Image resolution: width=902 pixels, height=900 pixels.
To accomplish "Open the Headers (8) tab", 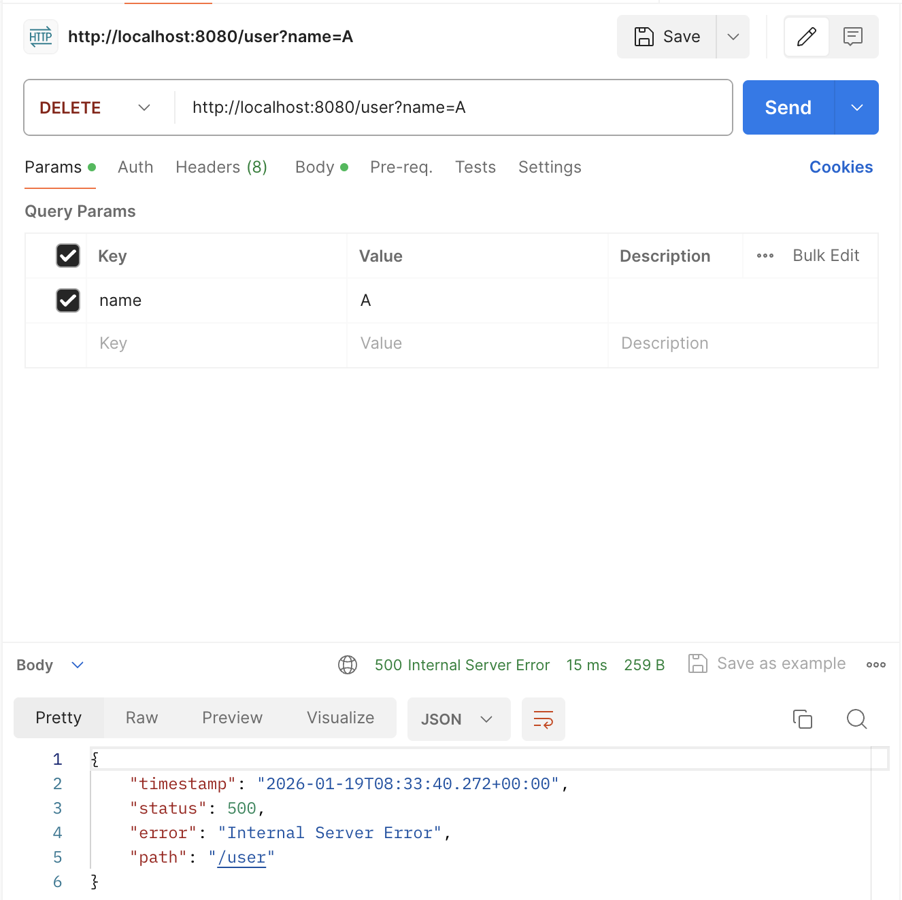I will (221, 167).
